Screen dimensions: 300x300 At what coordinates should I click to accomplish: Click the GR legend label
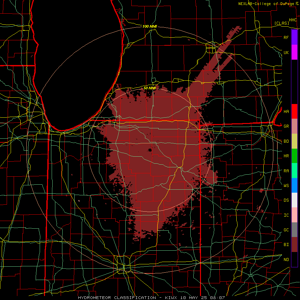pos(286,126)
